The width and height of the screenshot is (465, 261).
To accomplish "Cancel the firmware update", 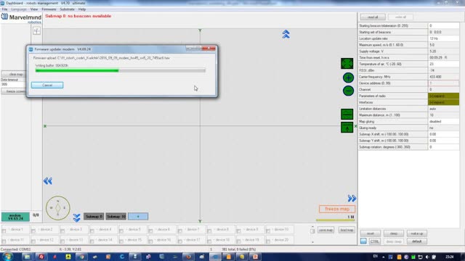I will pyautogui.click(x=47, y=86).
